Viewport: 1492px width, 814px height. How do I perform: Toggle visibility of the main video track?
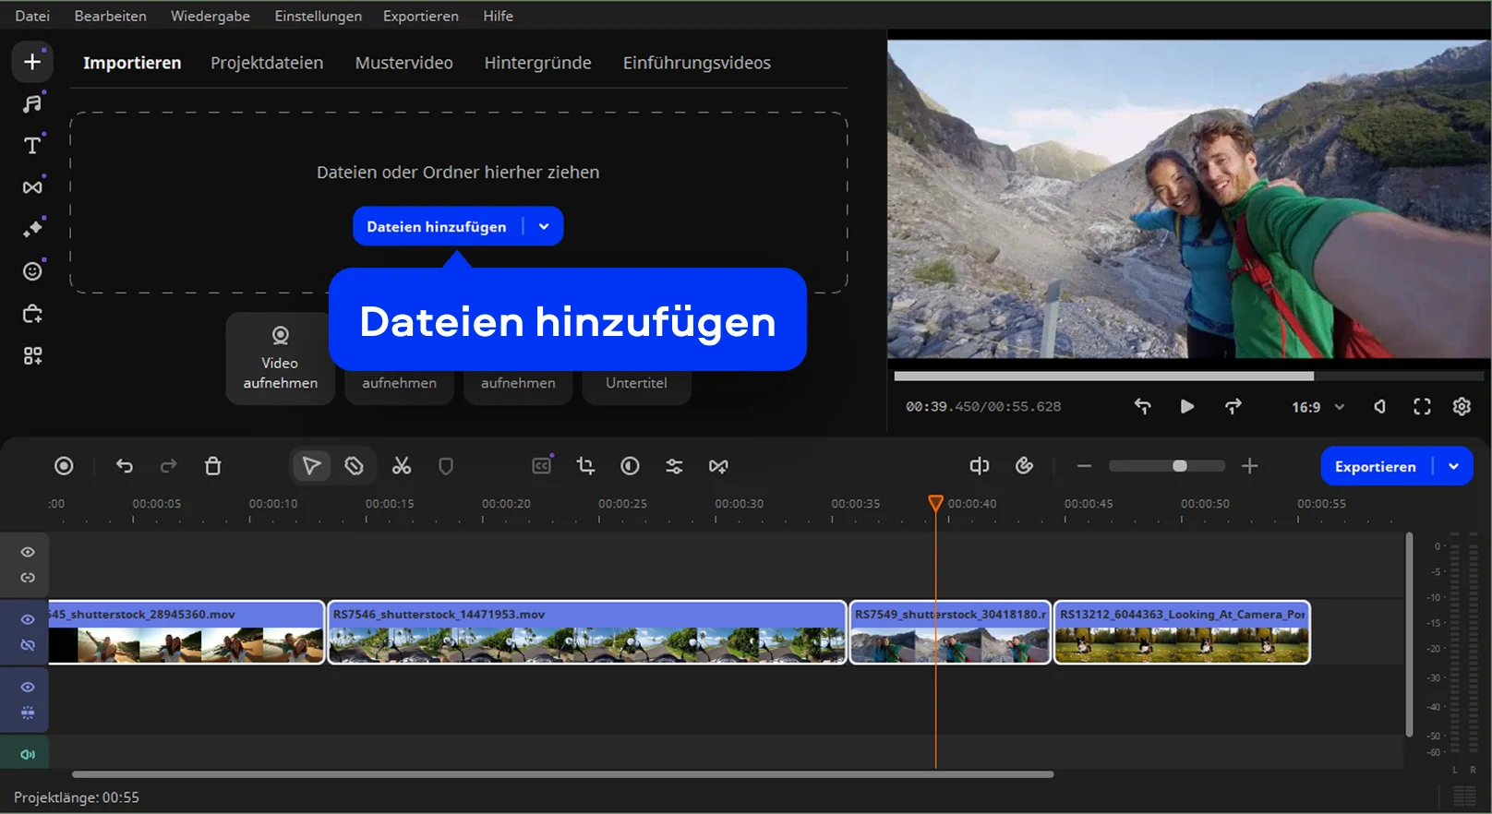(28, 619)
